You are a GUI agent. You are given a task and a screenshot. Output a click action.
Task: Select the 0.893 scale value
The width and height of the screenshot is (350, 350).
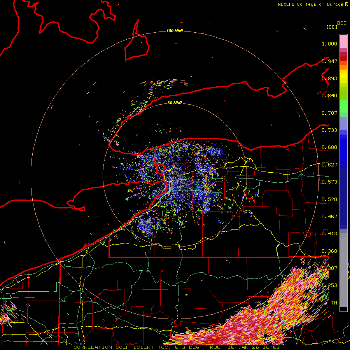point(329,78)
